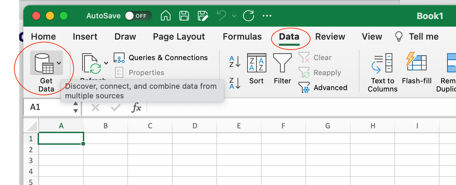Screen dimensions: 456x185
Task: Open the Page Layout tab
Action: pyautogui.click(x=179, y=37)
